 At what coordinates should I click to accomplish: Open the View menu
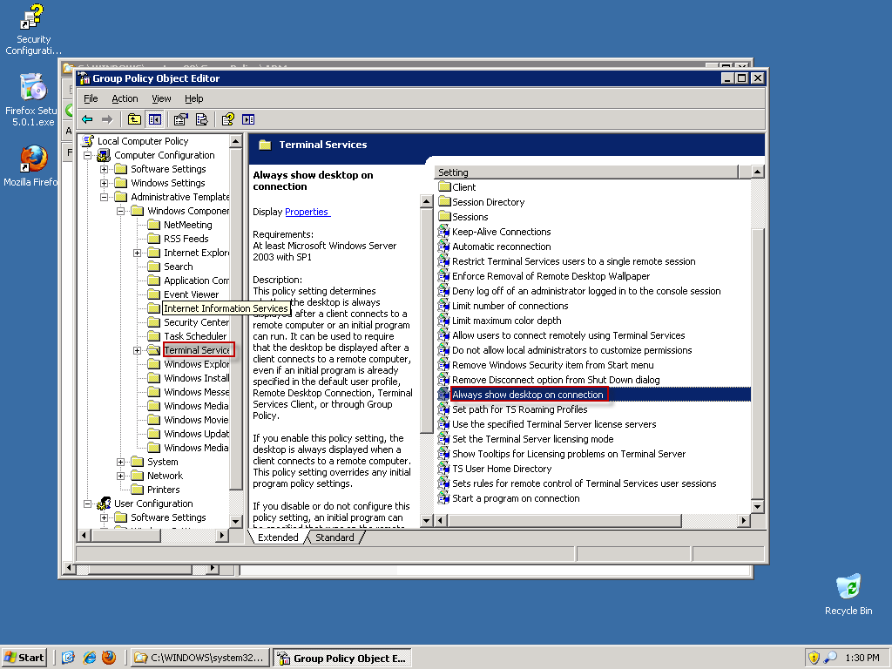[161, 98]
